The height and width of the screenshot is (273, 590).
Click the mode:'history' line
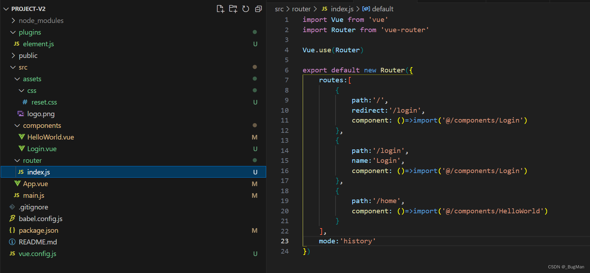click(347, 241)
